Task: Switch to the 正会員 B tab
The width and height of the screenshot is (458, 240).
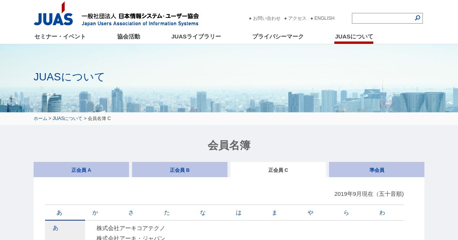Action: pyautogui.click(x=180, y=170)
